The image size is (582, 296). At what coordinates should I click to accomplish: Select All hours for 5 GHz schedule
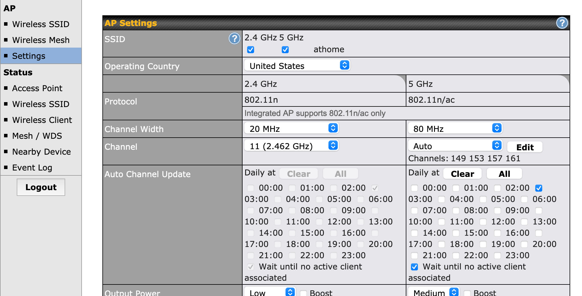pyautogui.click(x=504, y=174)
